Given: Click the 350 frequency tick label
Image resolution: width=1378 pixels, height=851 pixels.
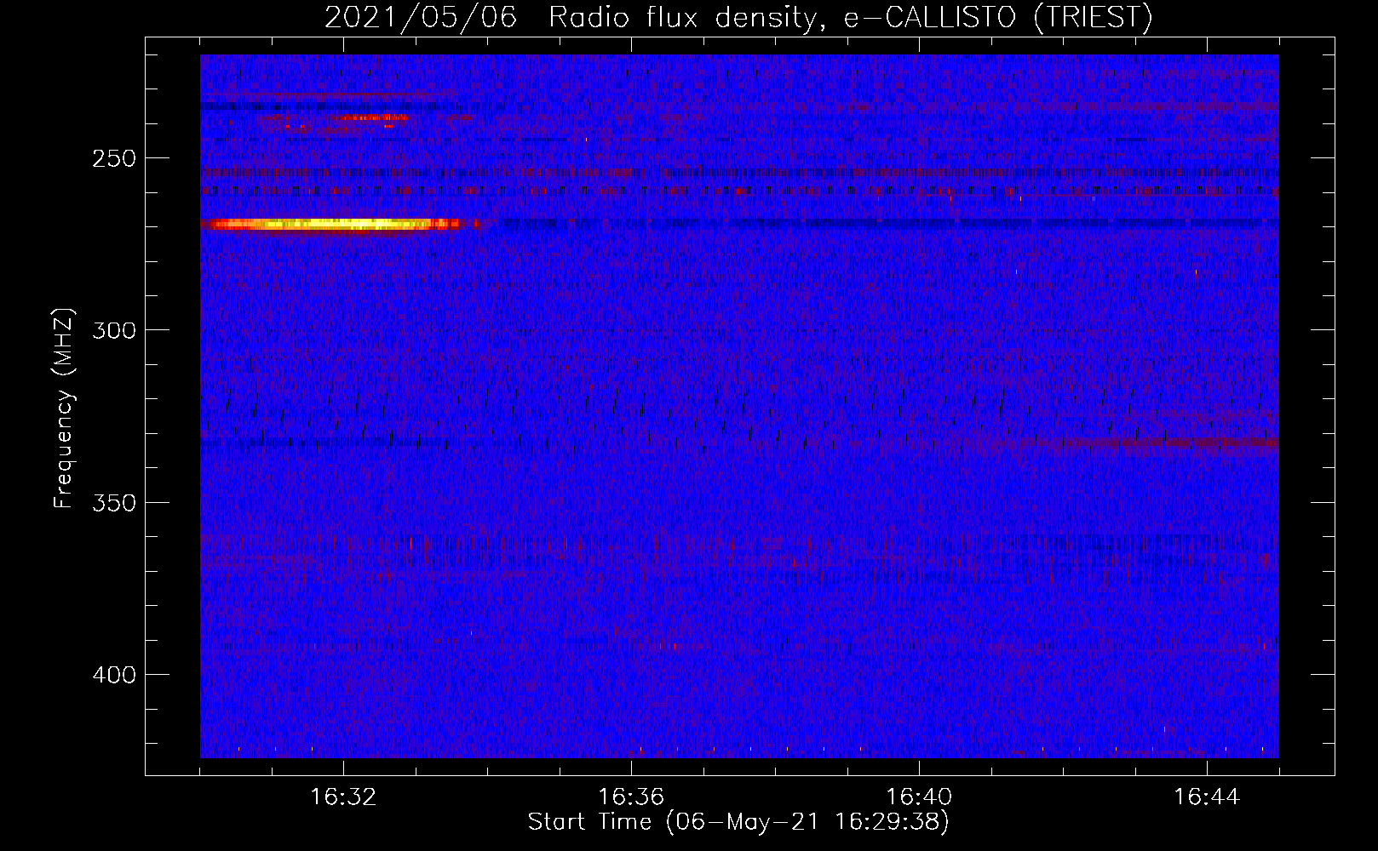Looking at the screenshot, I should tap(114, 503).
